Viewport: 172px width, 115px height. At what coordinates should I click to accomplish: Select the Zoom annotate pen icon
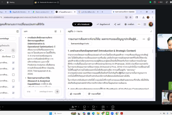[x=167, y=2]
